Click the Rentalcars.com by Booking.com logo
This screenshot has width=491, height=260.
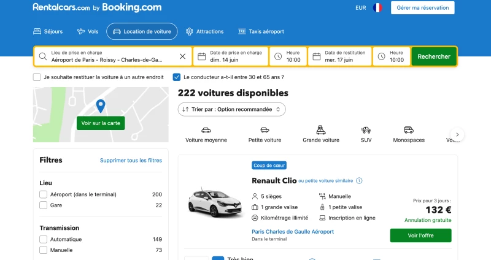point(97,7)
